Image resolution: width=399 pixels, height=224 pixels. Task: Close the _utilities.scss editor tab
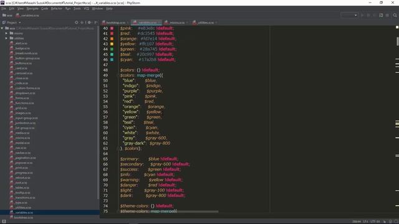(x=216, y=22)
